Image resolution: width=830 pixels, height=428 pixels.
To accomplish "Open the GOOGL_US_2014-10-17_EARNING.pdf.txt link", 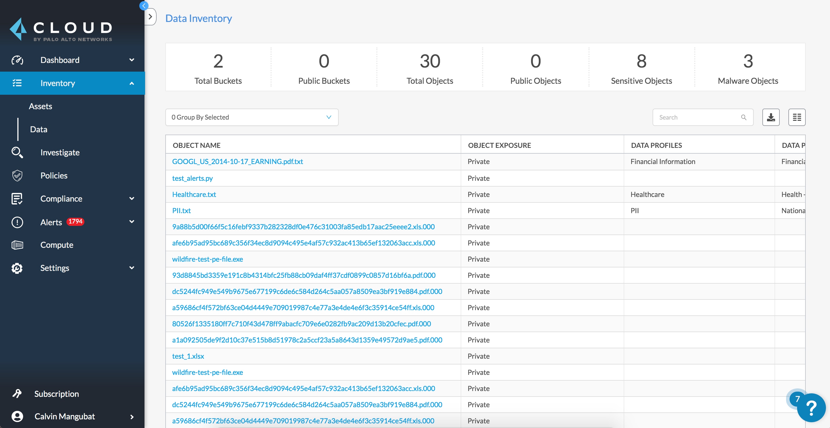I will (238, 162).
